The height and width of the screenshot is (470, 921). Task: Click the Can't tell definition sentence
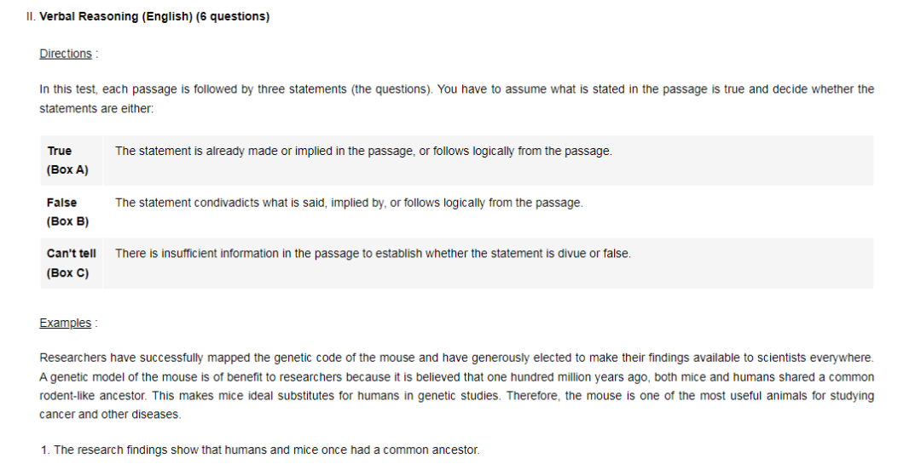373,254
